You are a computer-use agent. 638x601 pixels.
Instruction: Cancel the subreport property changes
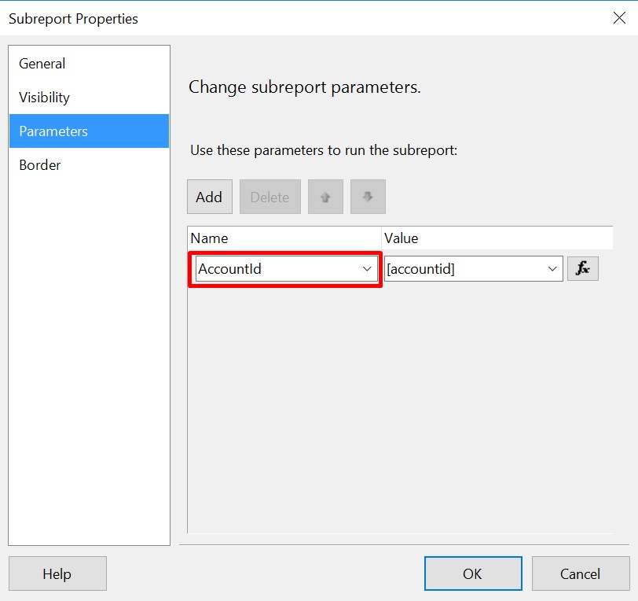coord(581,573)
